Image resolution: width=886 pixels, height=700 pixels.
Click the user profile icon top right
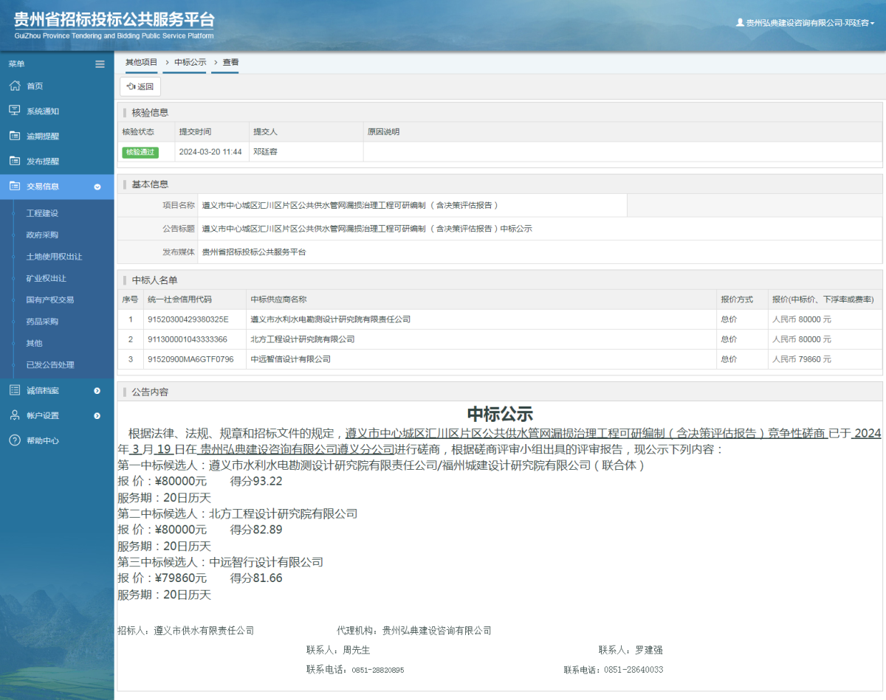741,22
